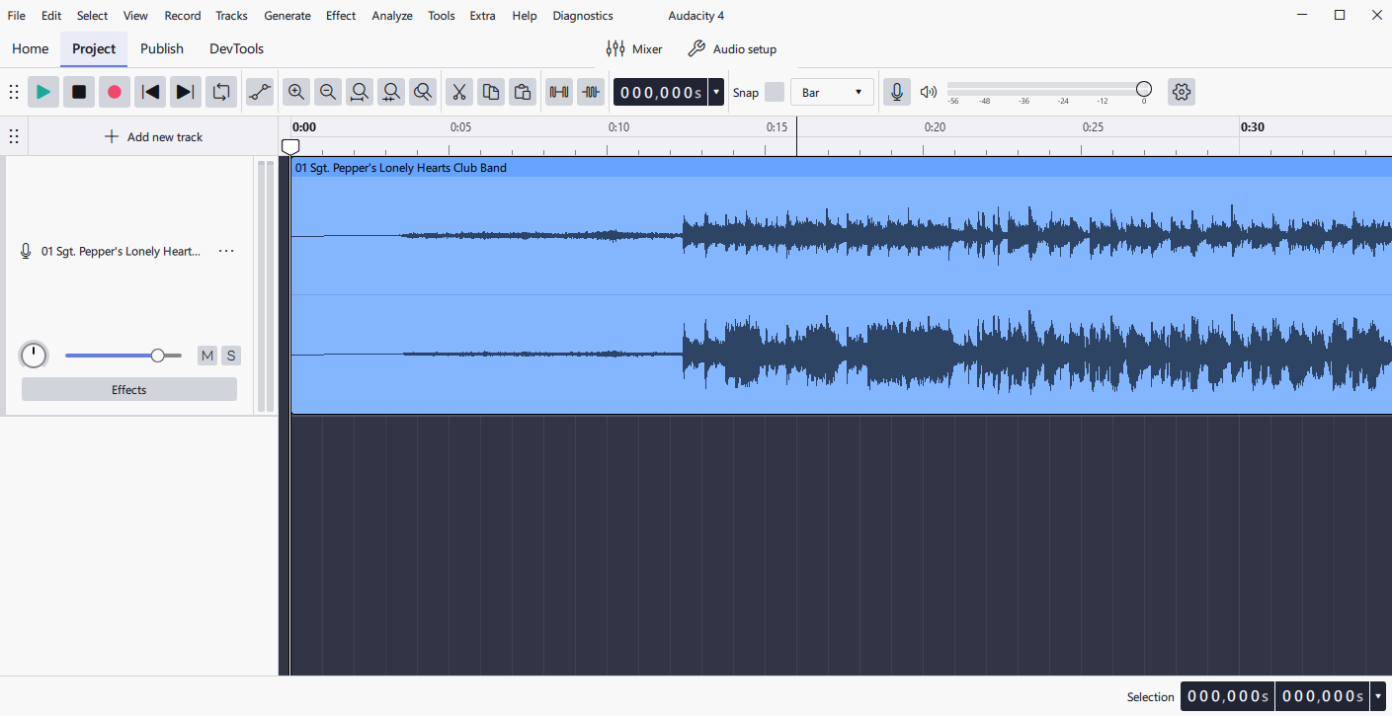1392x716 pixels.
Task: Enable the envelope automation tool
Action: [x=260, y=92]
